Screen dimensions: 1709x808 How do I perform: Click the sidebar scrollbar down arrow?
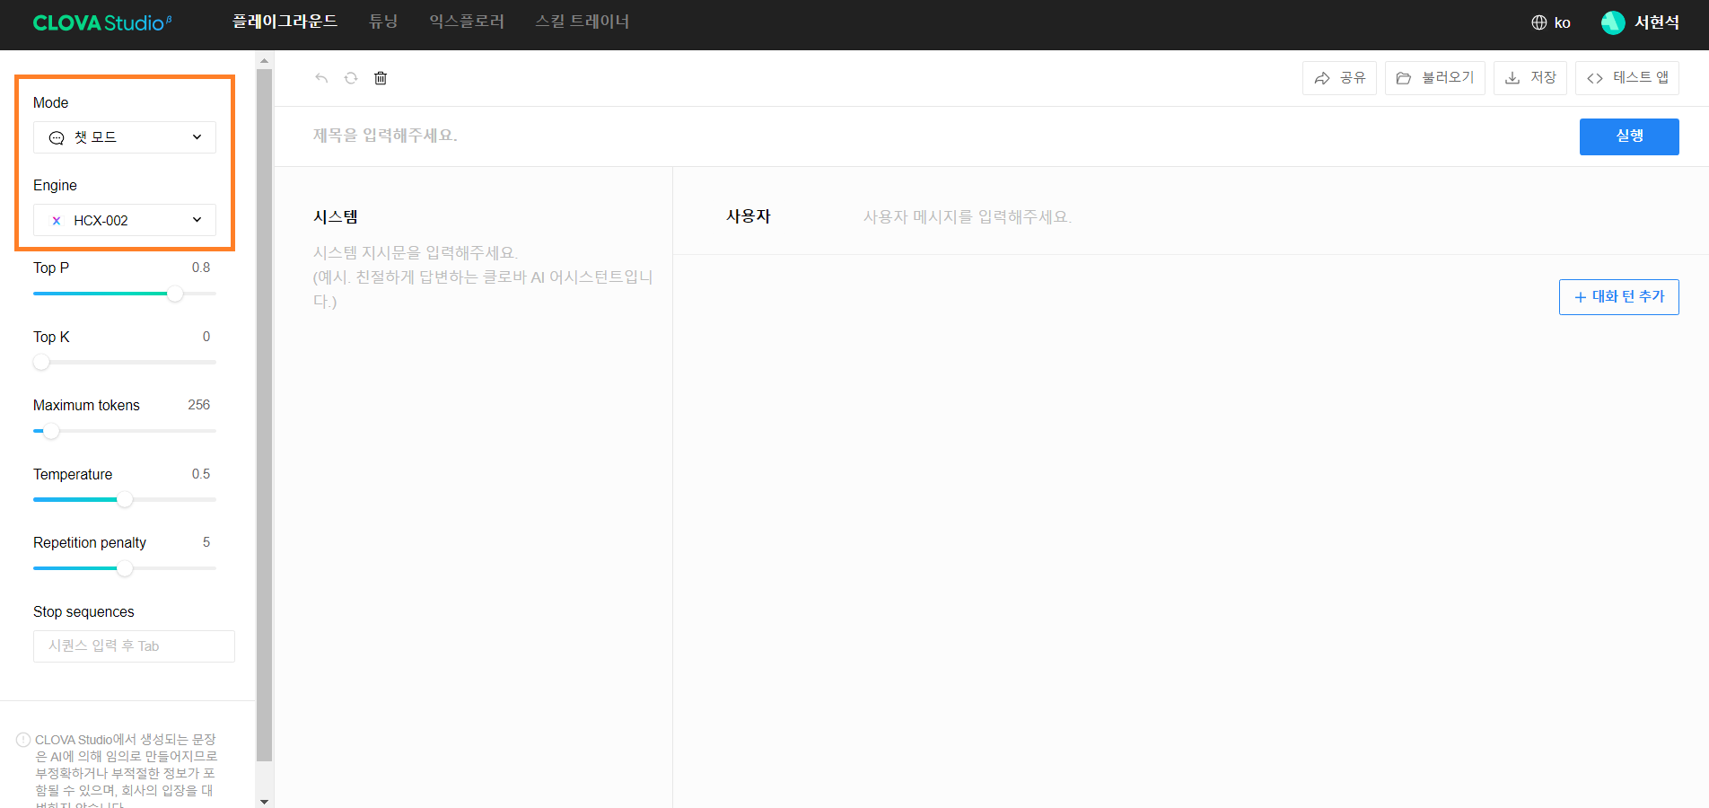click(x=264, y=801)
